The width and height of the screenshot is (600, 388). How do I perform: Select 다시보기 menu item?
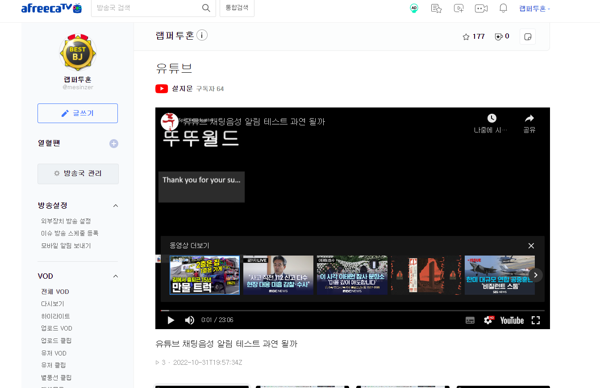[x=53, y=304]
